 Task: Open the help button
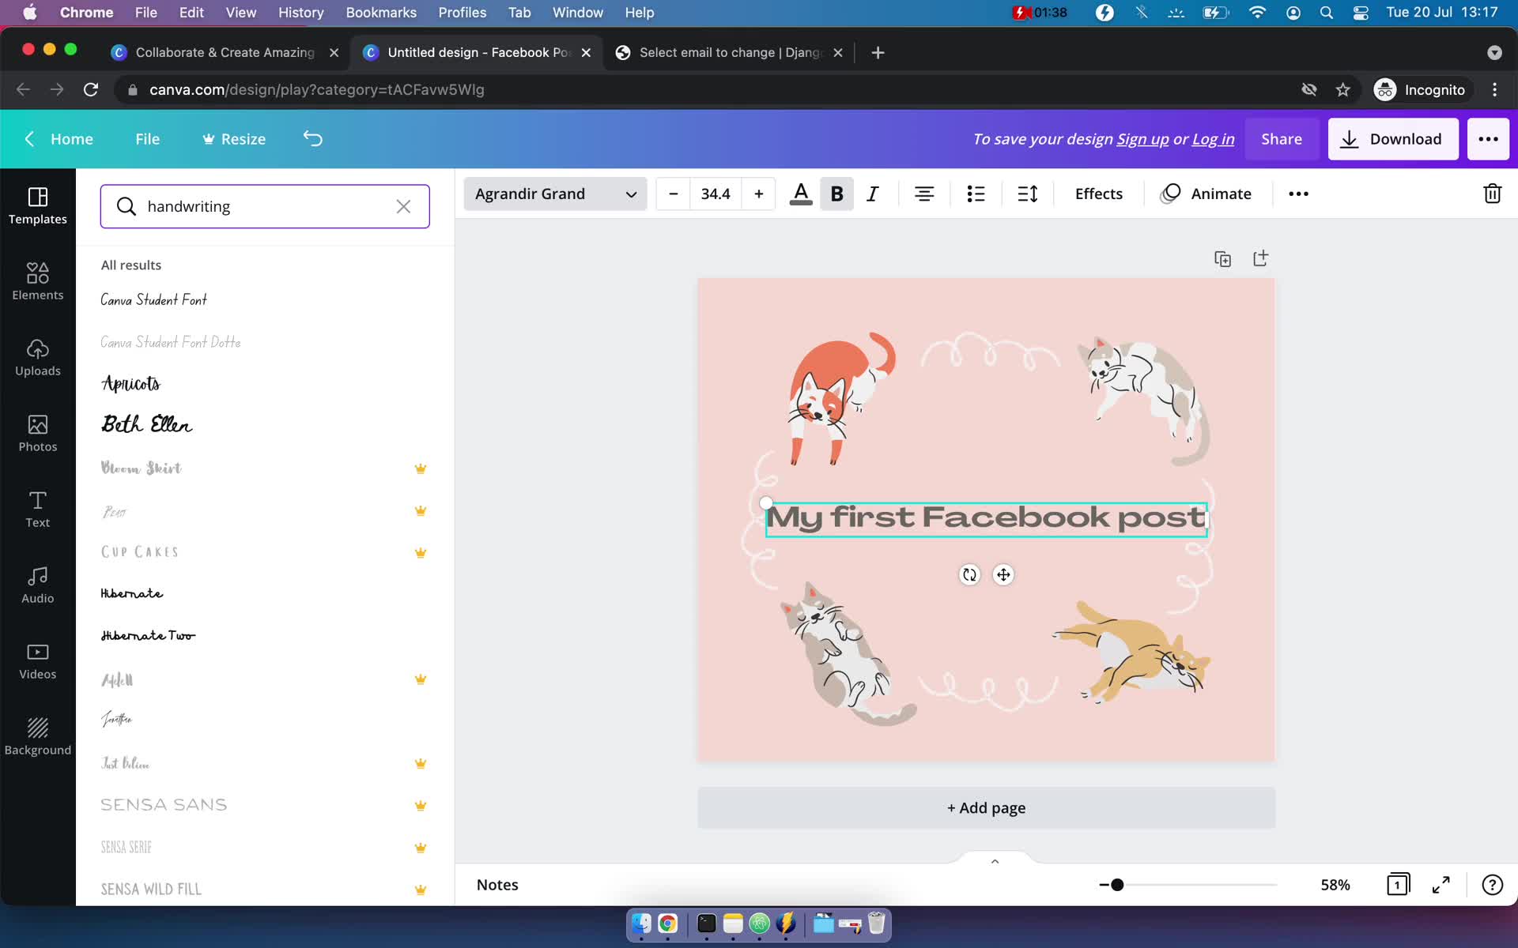click(1492, 885)
